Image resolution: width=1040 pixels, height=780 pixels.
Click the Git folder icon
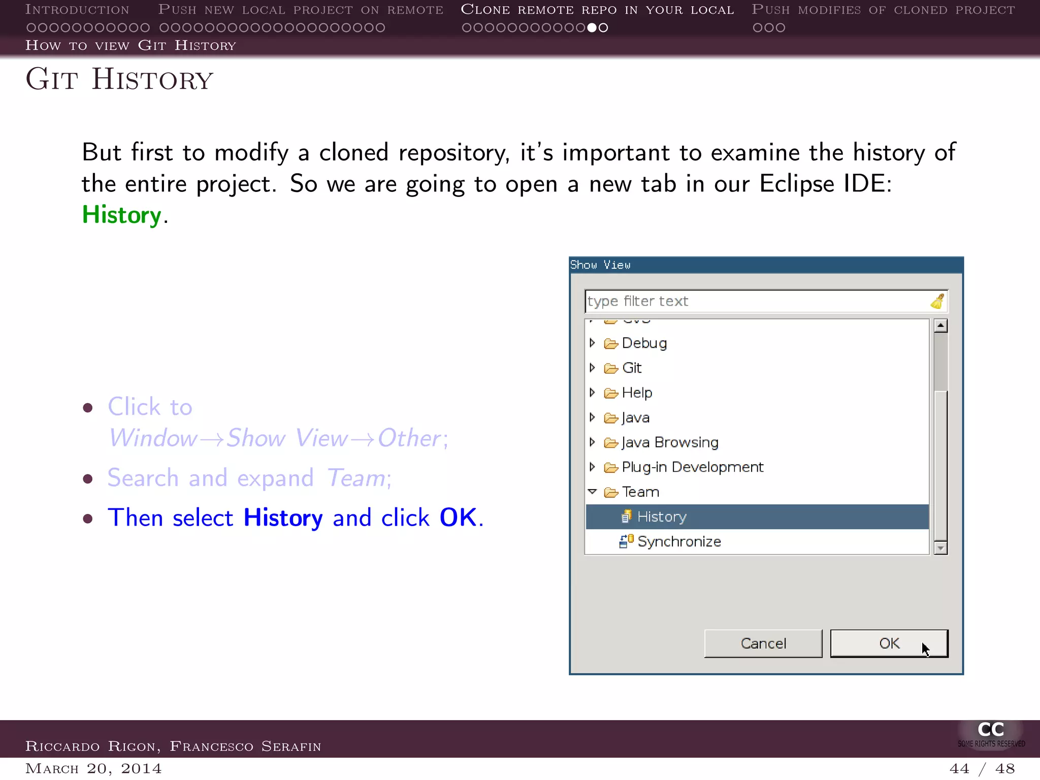pyautogui.click(x=611, y=369)
